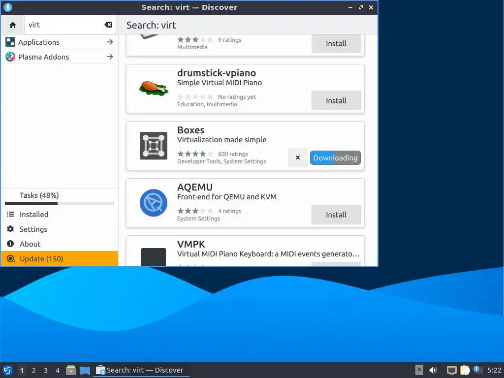504x378 pixels.
Task: Install drumstick-vpiano
Action: (336, 100)
